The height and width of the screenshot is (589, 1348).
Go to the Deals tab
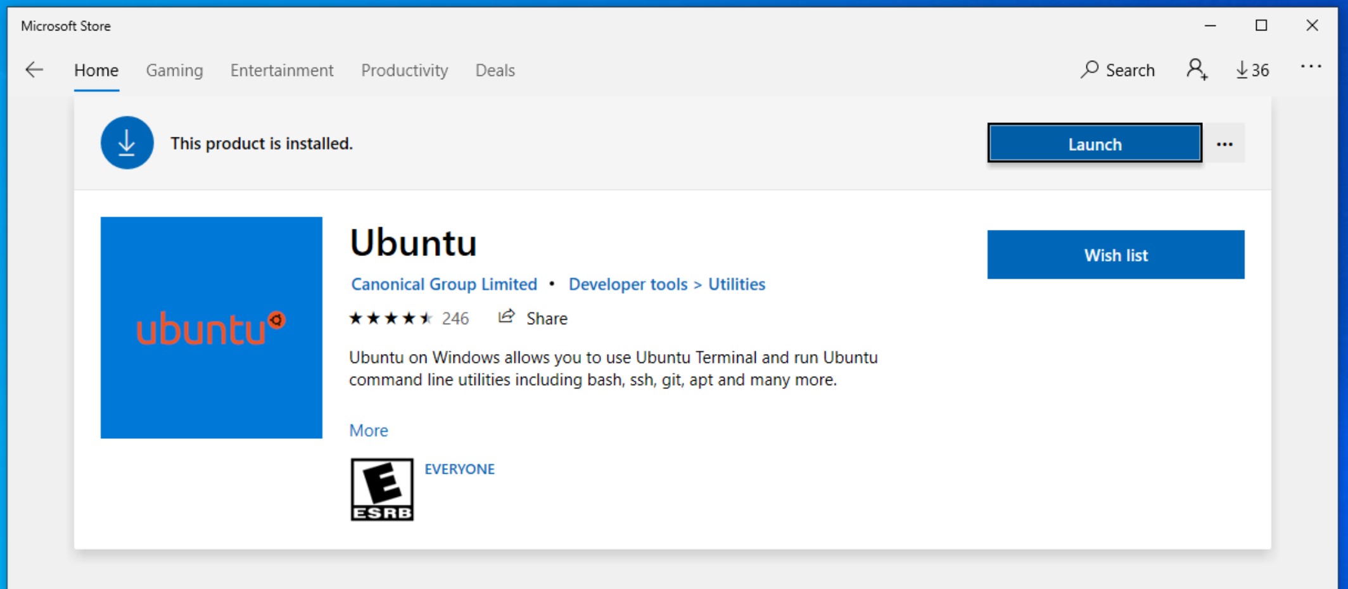click(x=495, y=70)
